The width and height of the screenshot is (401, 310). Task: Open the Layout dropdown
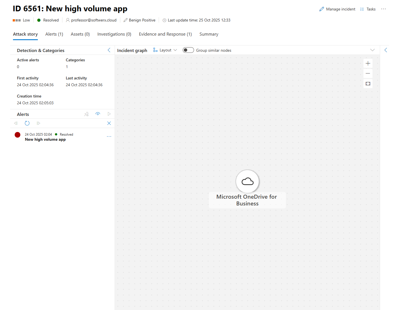point(165,50)
